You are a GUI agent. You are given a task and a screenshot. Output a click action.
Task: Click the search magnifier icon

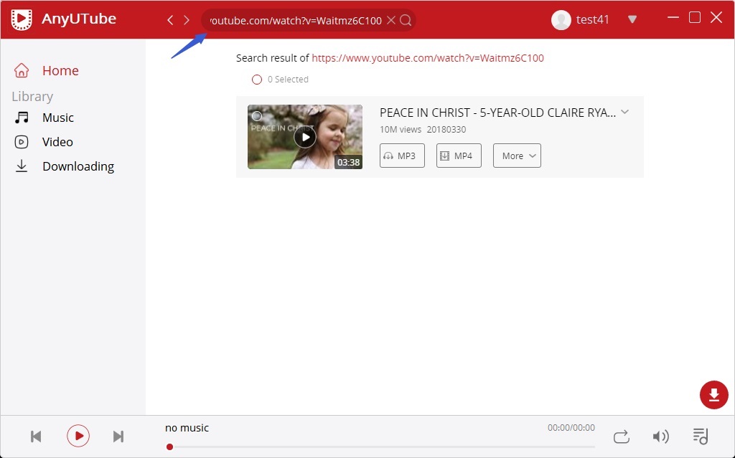click(x=406, y=20)
